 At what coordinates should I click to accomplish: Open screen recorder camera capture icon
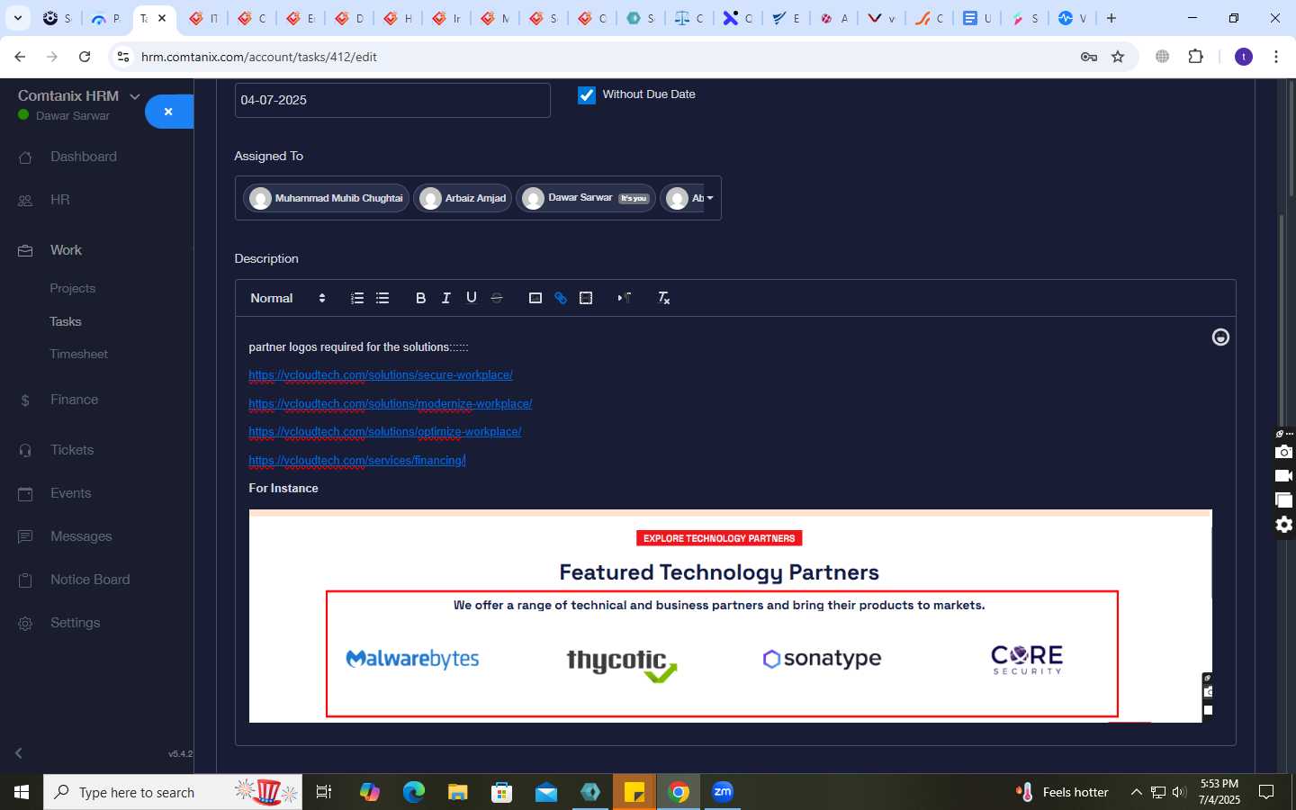(x=1283, y=452)
